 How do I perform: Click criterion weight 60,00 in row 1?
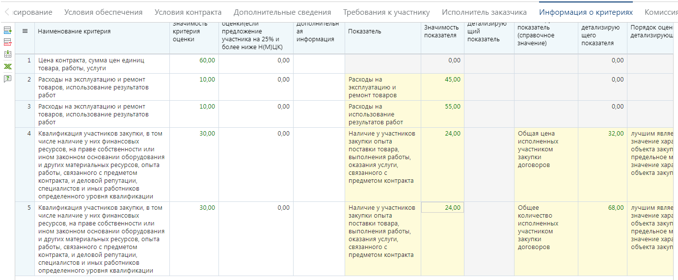click(x=207, y=60)
